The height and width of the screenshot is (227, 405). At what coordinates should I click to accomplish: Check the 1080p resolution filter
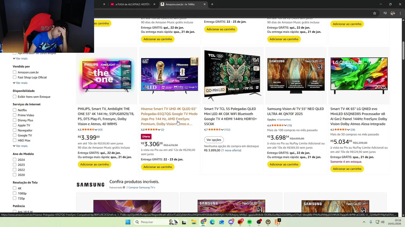coord(15,193)
